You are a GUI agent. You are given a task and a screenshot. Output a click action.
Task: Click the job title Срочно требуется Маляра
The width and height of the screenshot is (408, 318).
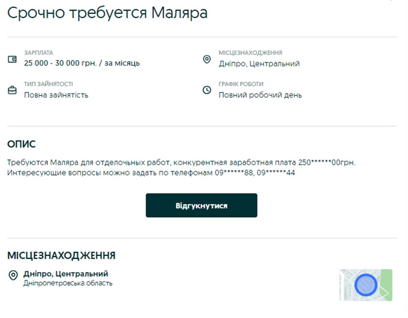coord(107,13)
